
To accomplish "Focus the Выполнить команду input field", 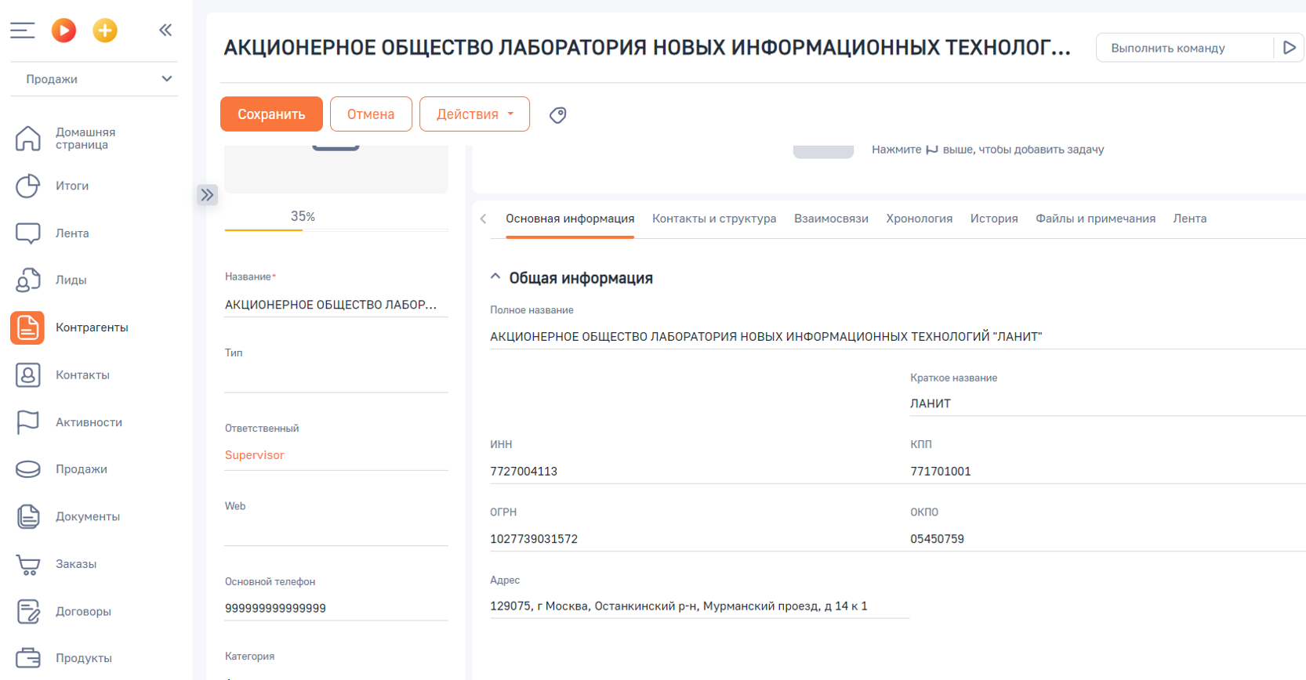I will click(x=1184, y=48).
